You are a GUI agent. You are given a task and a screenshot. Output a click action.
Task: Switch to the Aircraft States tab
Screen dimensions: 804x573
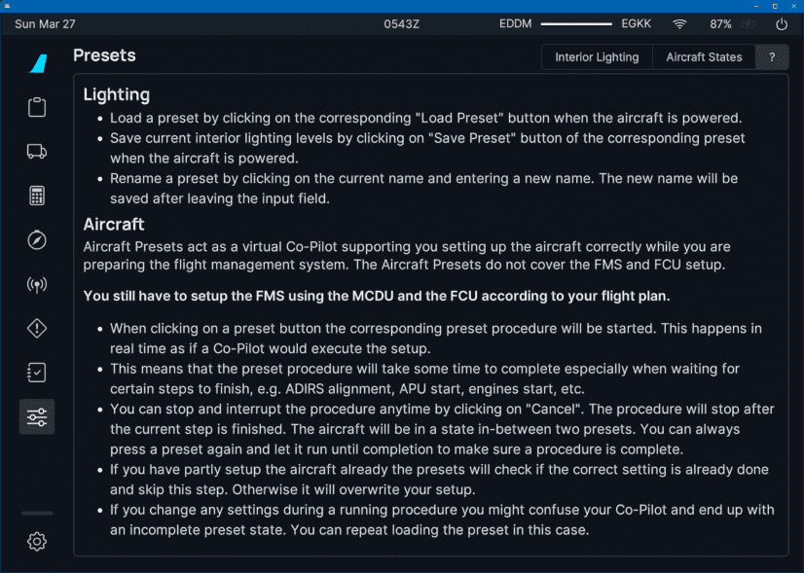[x=704, y=57]
